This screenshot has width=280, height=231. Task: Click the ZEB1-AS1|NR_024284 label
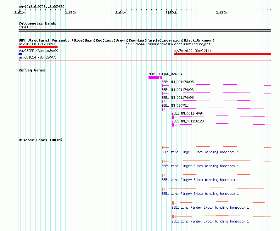pyautogui.click(x=165, y=74)
